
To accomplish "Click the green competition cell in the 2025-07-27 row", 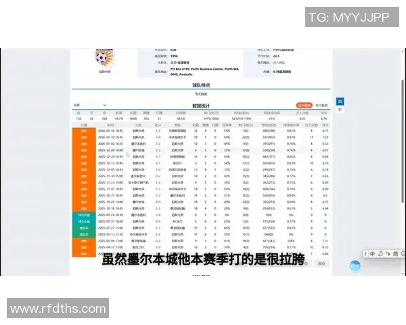I will pos(84,228).
